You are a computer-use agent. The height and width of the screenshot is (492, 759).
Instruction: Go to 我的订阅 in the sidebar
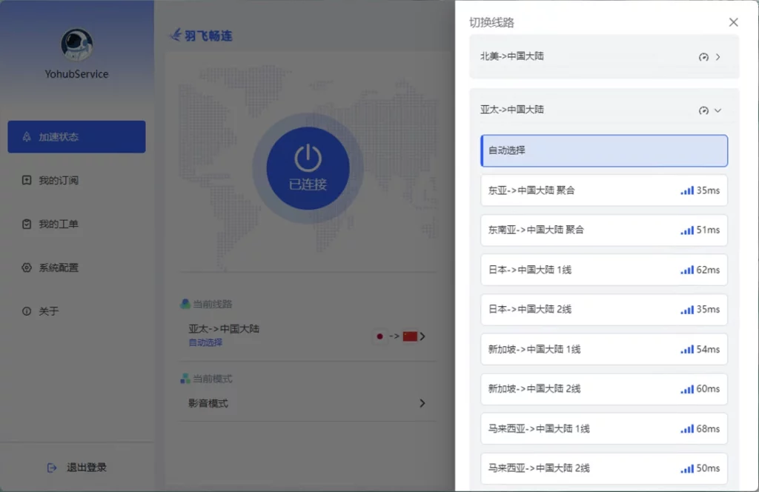(x=59, y=180)
